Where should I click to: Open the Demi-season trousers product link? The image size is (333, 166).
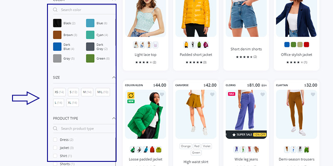point(296,159)
